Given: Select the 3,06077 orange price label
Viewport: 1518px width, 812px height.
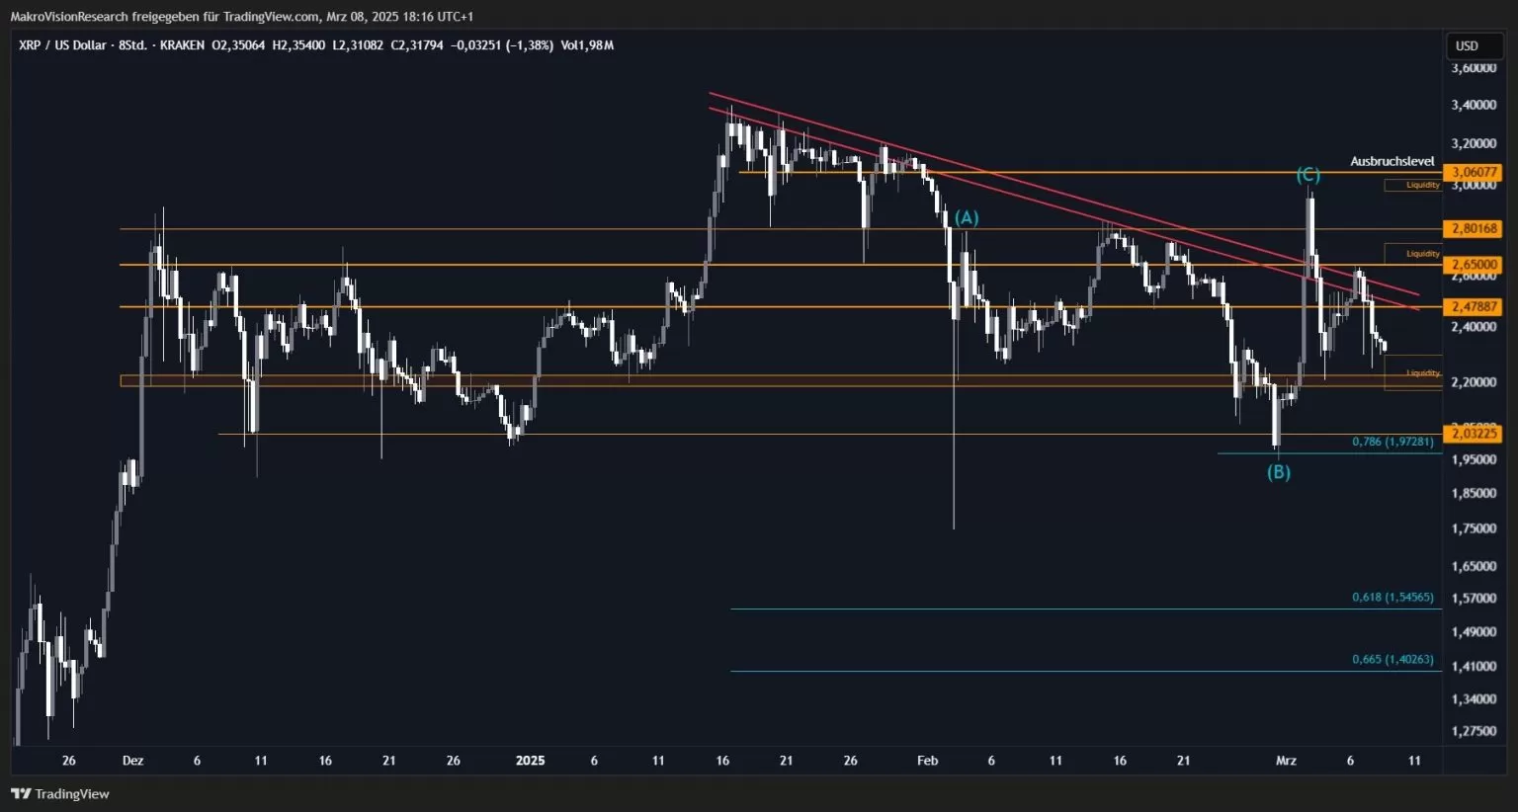Looking at the screenshot, I should (1473, 172).
